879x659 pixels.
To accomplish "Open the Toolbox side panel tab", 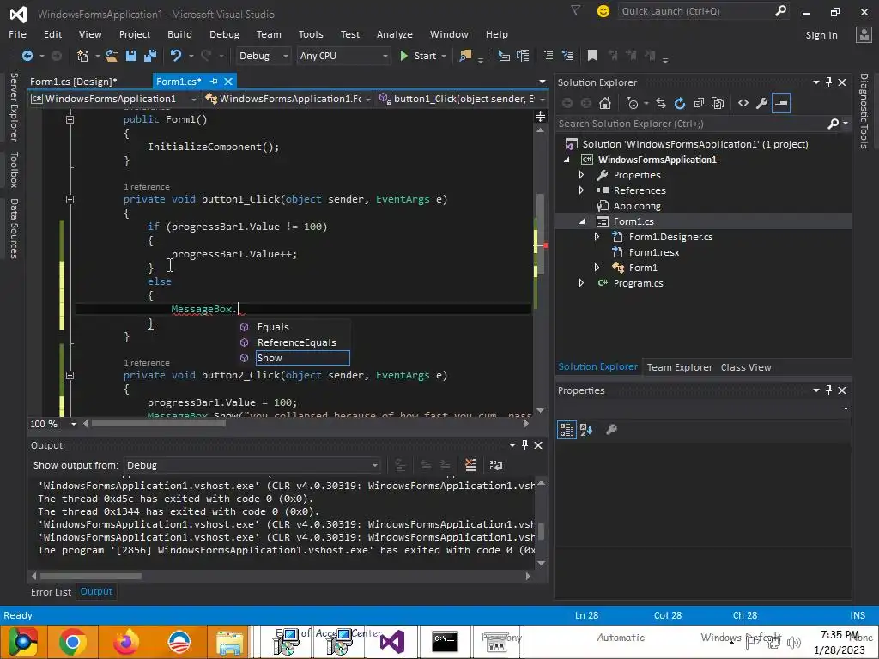I will click(14, 169).
